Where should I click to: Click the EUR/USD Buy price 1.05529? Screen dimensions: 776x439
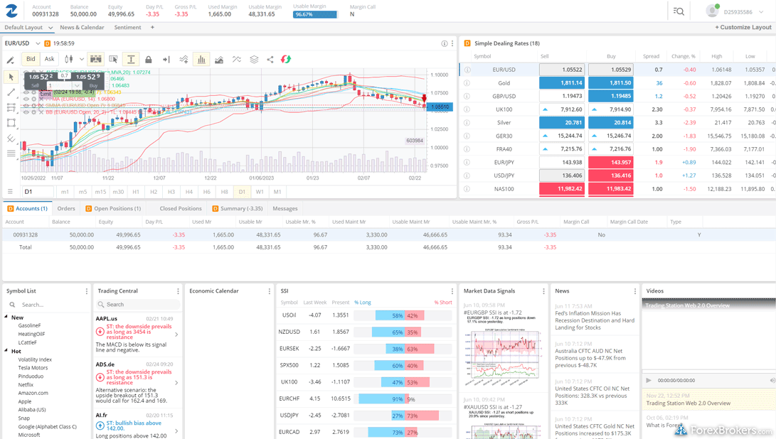coord(610,70)
